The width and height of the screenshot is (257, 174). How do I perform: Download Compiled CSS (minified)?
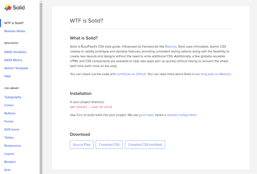145,145
